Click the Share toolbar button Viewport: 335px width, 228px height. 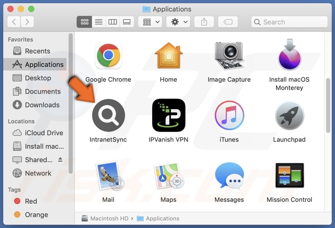pos(204,22)
